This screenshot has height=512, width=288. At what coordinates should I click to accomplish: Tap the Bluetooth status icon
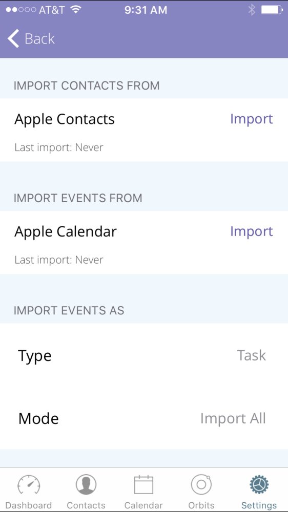tap(252, 10)
